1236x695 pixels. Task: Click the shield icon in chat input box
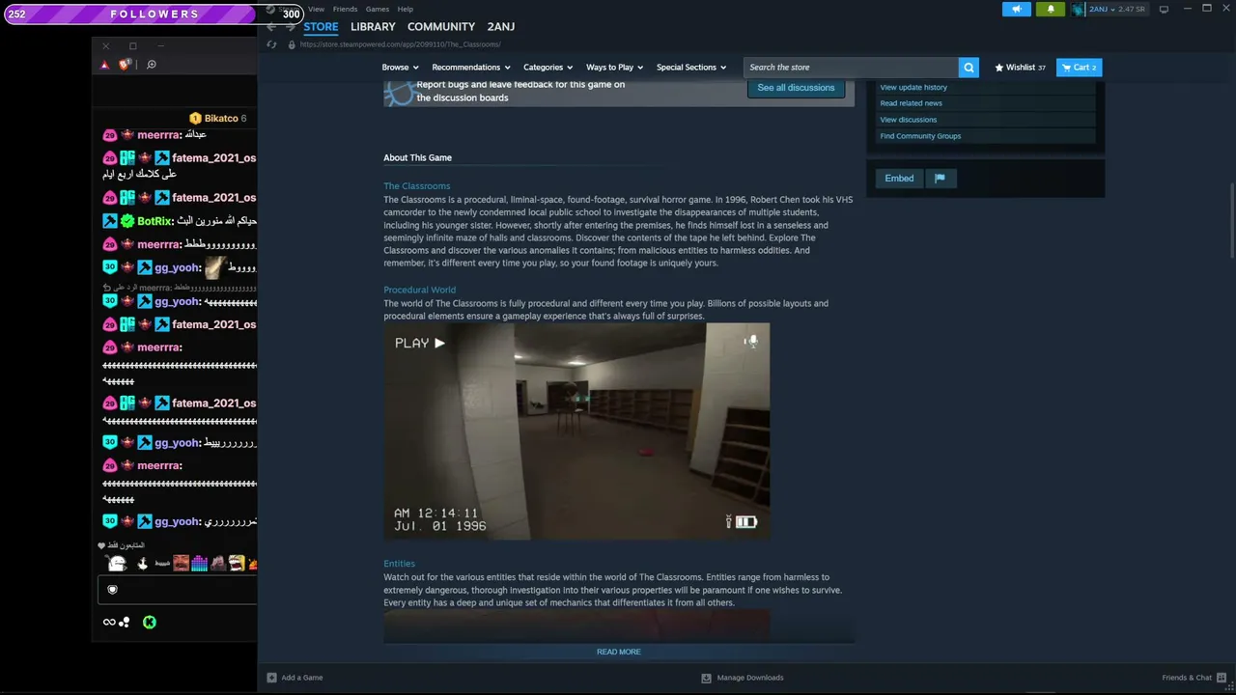click(x=112, y=590)
